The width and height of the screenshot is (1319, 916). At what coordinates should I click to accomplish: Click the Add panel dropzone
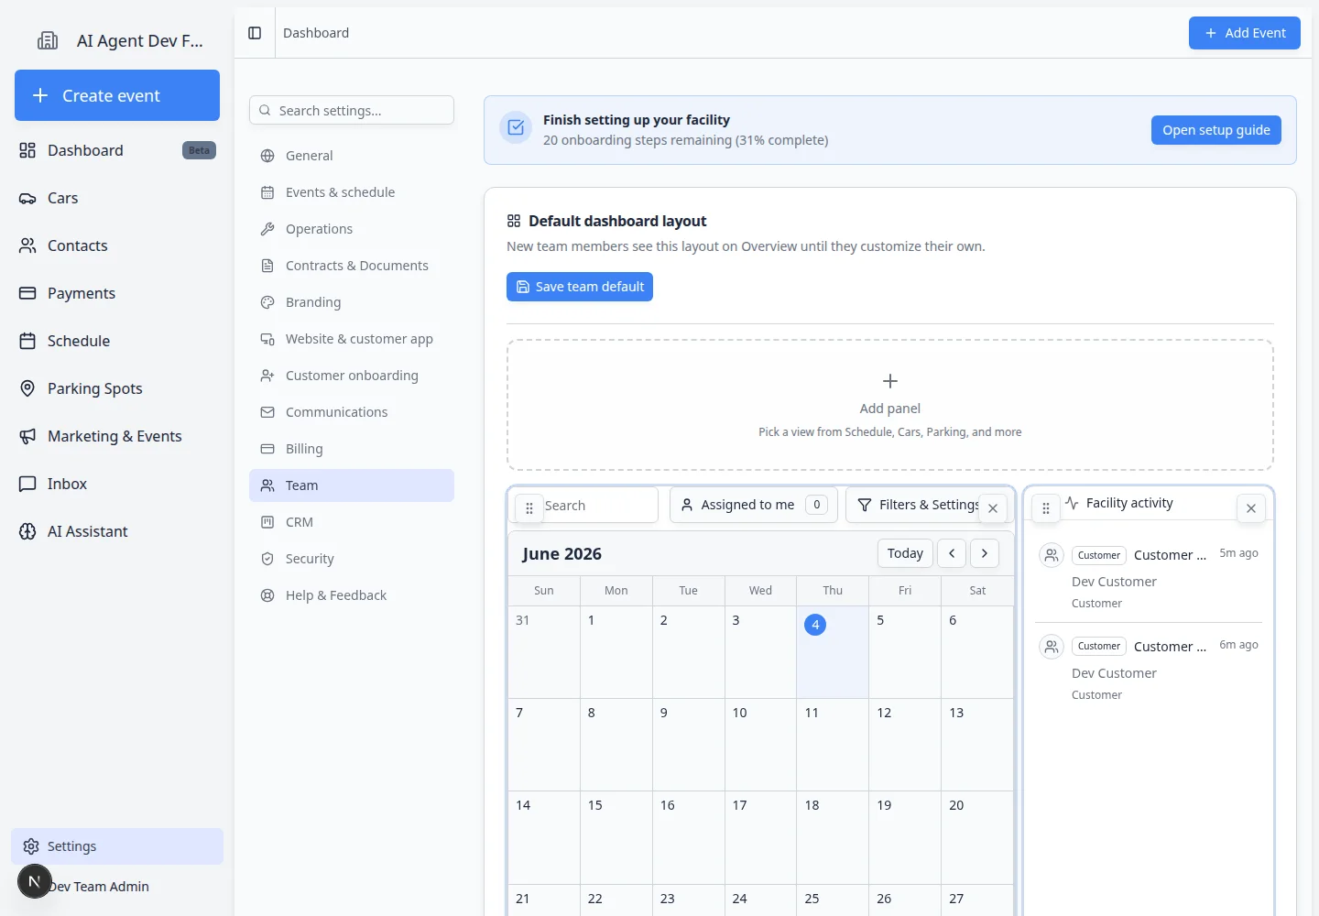tap(890, 405)
